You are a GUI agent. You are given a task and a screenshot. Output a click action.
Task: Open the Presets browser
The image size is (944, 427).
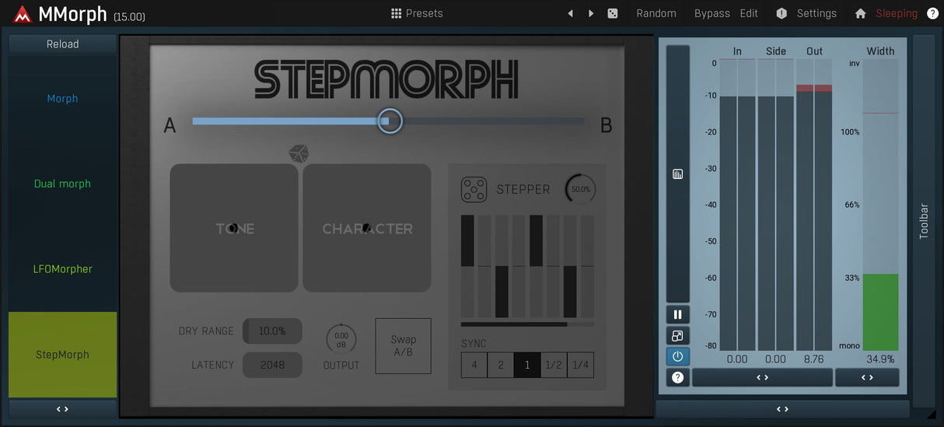[417, 13]
